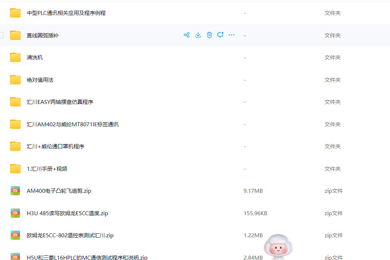Click the H3U 485 zip archive icon
Screen dimensions: 390x260
15,213
